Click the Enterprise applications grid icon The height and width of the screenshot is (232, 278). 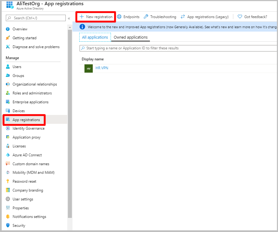(8, 102)
